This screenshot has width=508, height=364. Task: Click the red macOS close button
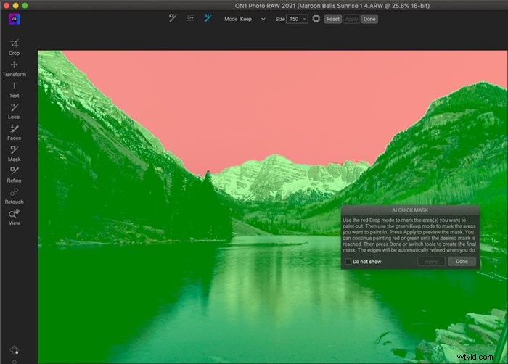click(6, 6)
